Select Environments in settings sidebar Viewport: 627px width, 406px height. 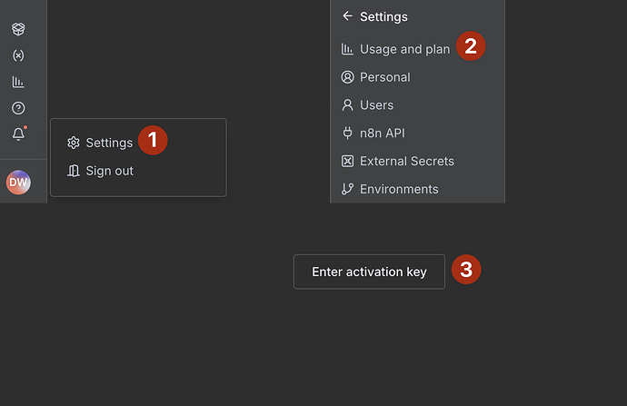click(399, 189)
